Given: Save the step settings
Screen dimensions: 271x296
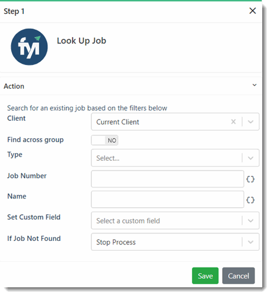Looking at the screenshot, I should 205,276.
